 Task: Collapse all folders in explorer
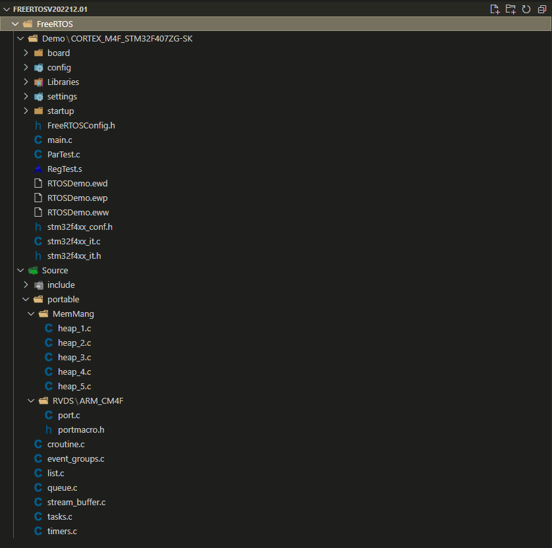[x=541, y=9]
